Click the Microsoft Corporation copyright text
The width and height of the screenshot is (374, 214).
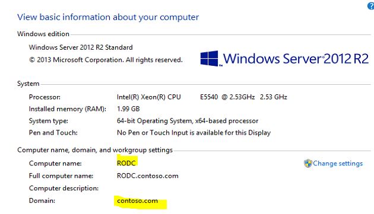coord(106,60)
